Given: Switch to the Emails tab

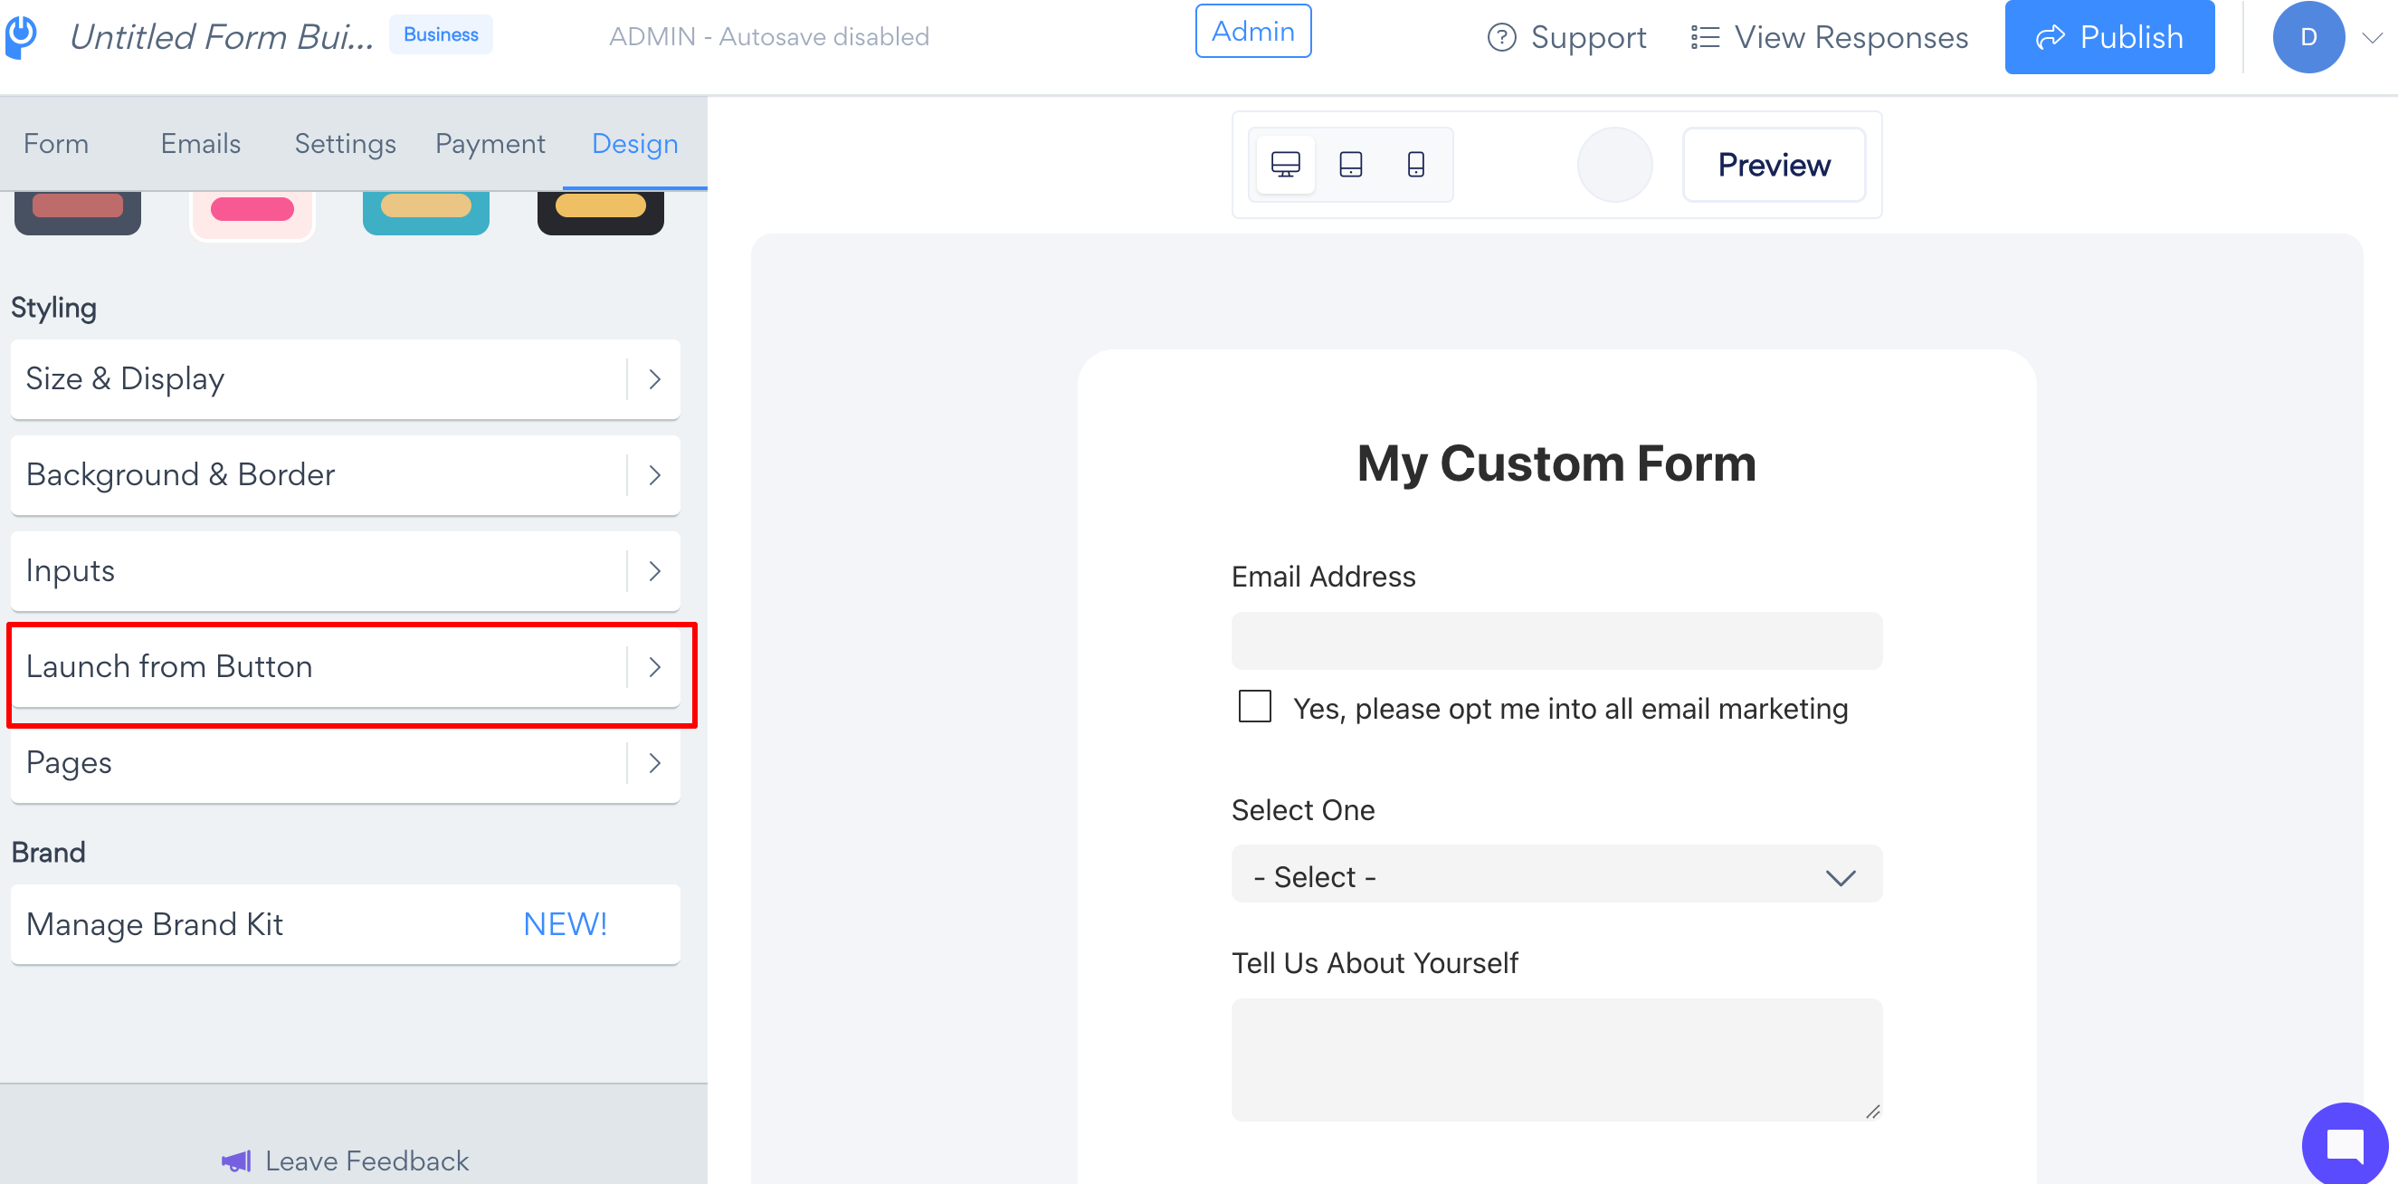Looking at the screenshot, I should pyautogui.click(x=201, y=143).
